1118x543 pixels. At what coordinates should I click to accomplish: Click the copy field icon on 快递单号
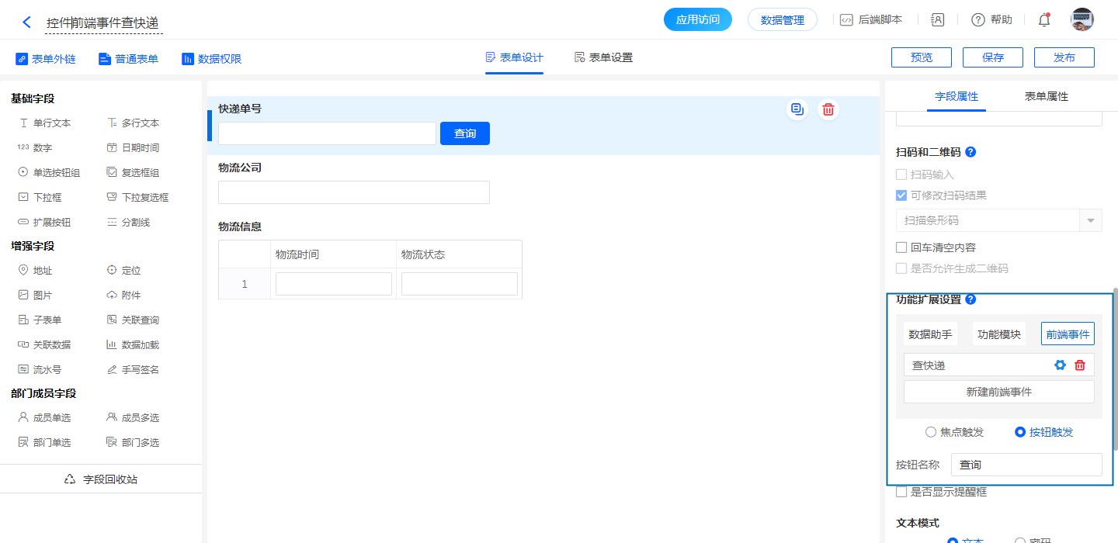tap(797, 109)
